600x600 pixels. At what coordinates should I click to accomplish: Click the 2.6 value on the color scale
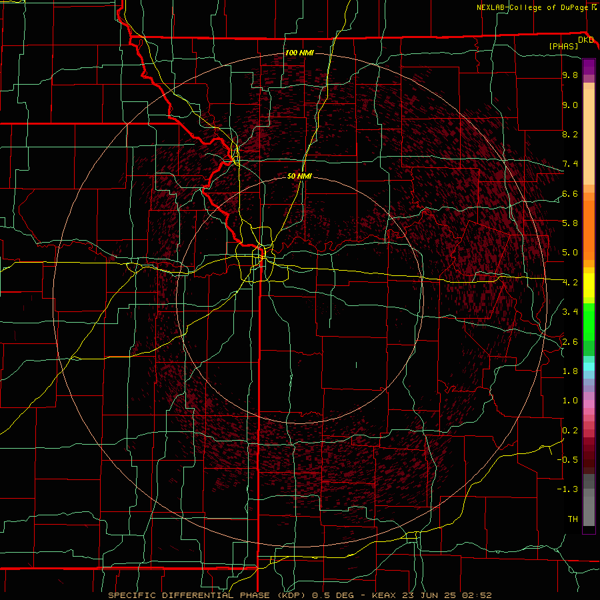click(x=570, y=341)
